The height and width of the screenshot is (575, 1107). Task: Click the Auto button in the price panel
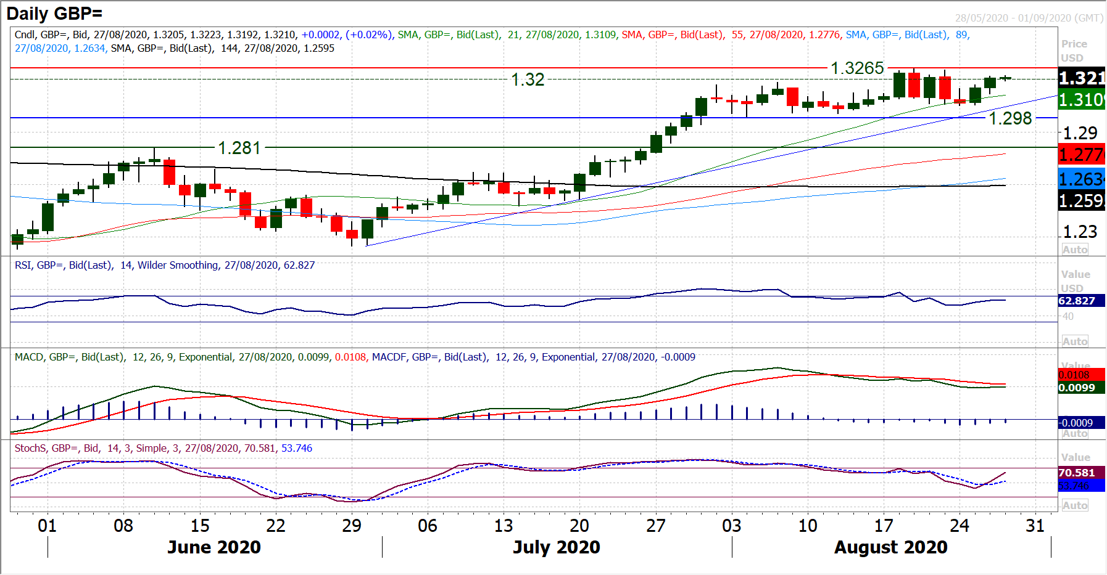(x=1074, y=250)
